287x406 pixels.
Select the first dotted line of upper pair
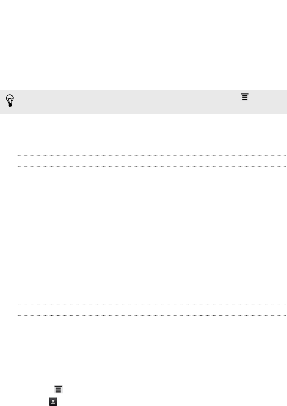tap(151, 155)
